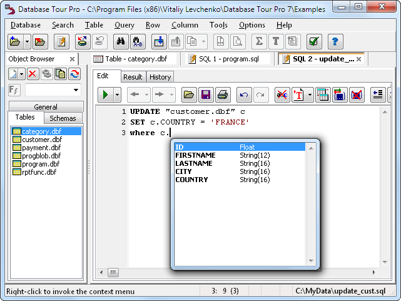Click the new object page icon

click(x=13, y=74)
